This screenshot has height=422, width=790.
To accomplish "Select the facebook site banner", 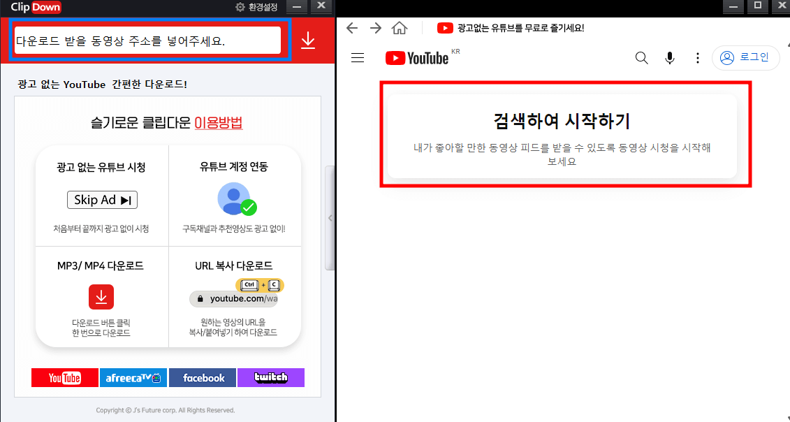I will click(x=203, y=377).
